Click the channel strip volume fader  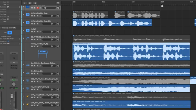12,96
